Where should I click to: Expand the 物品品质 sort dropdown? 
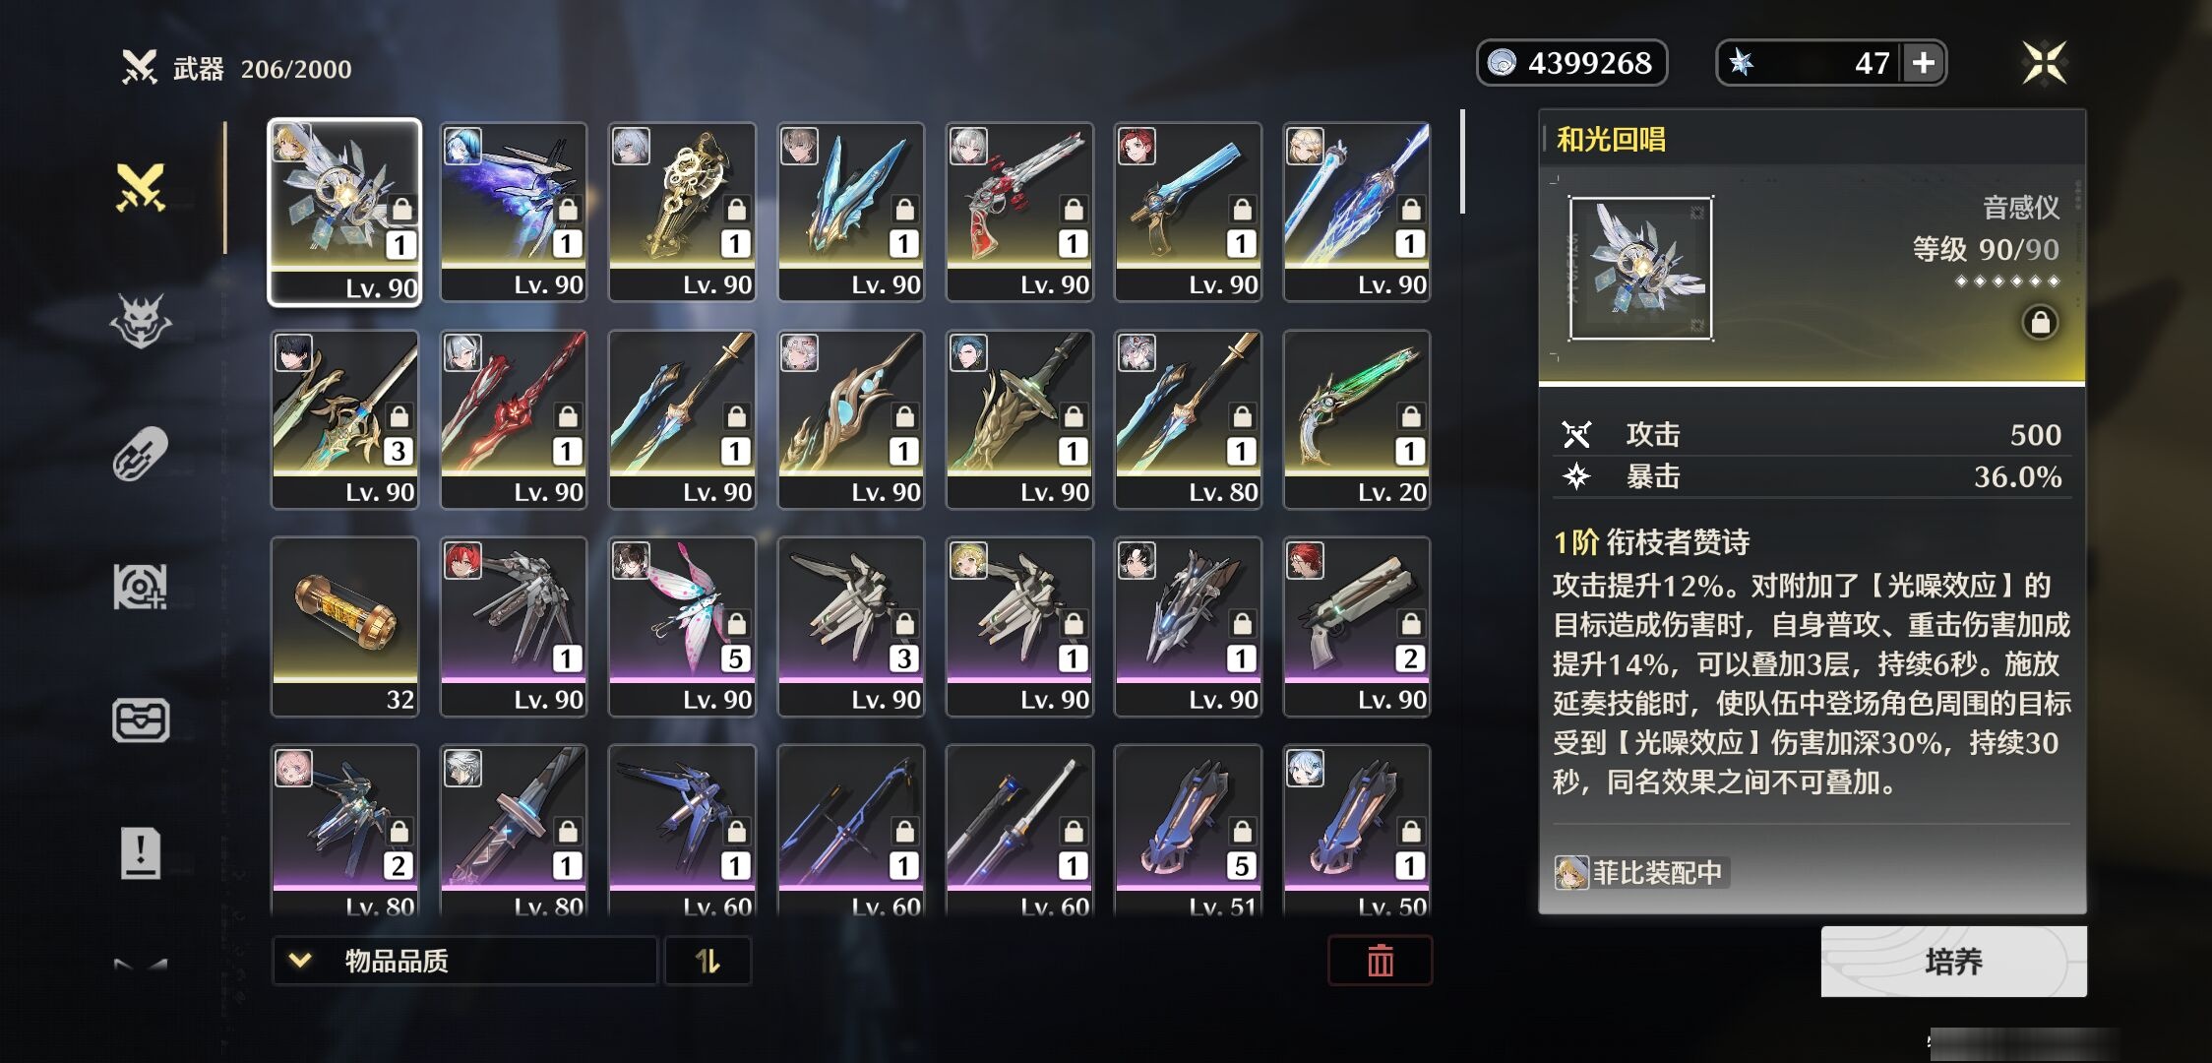point(464,961)
